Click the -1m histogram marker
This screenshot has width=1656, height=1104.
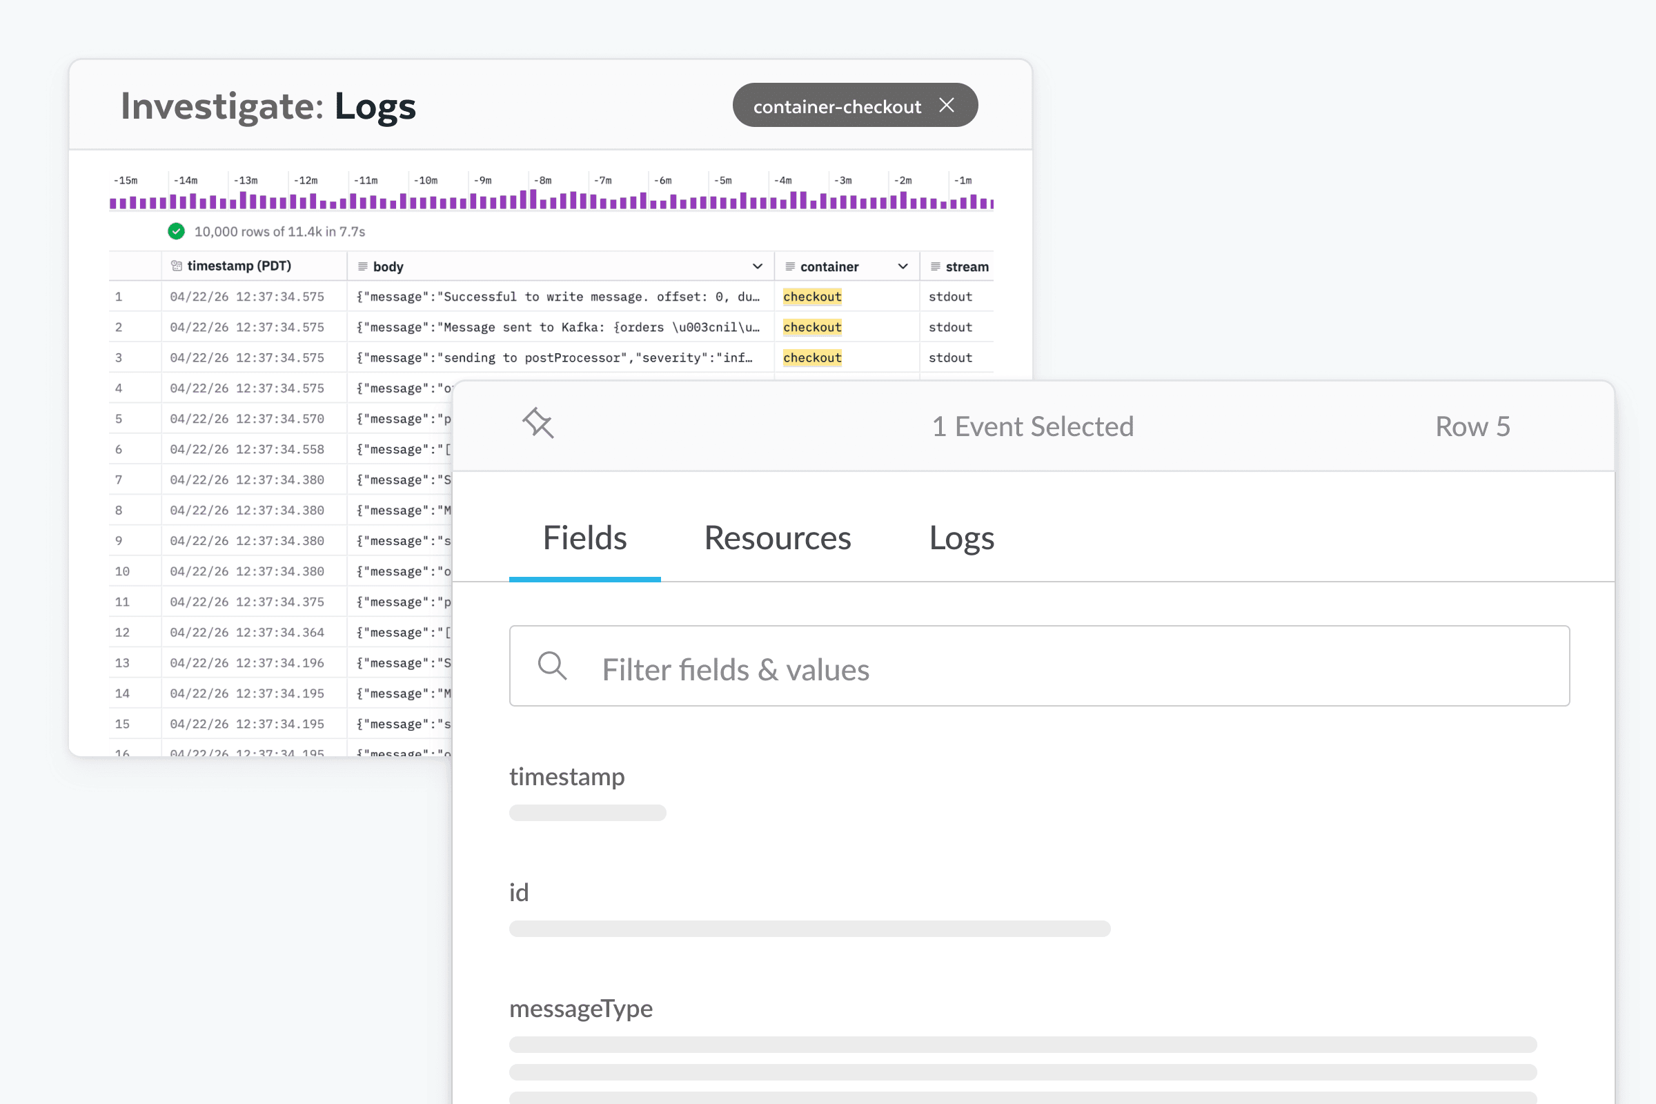963,181
